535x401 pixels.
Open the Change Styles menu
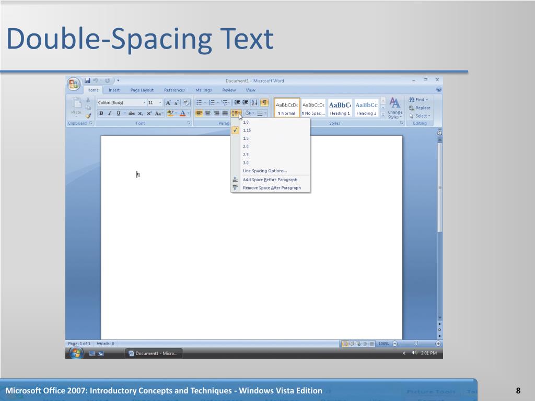[395, 108]
